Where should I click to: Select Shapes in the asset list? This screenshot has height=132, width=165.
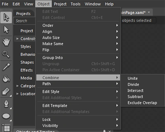27,62
